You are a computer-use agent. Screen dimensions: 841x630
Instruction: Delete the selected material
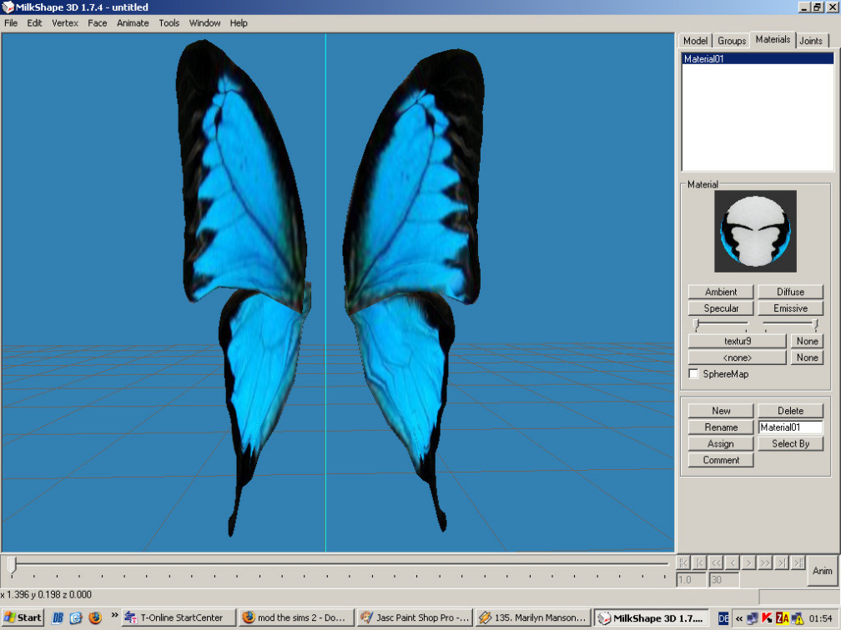tap(791, 411)
